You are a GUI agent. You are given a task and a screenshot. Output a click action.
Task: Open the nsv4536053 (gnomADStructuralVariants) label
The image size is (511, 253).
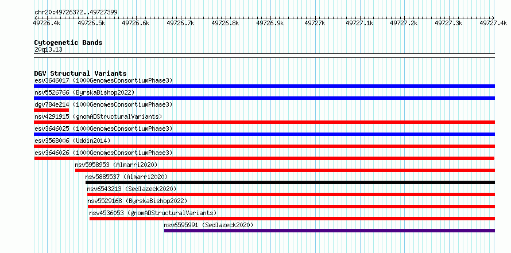[x=153, y=213]
